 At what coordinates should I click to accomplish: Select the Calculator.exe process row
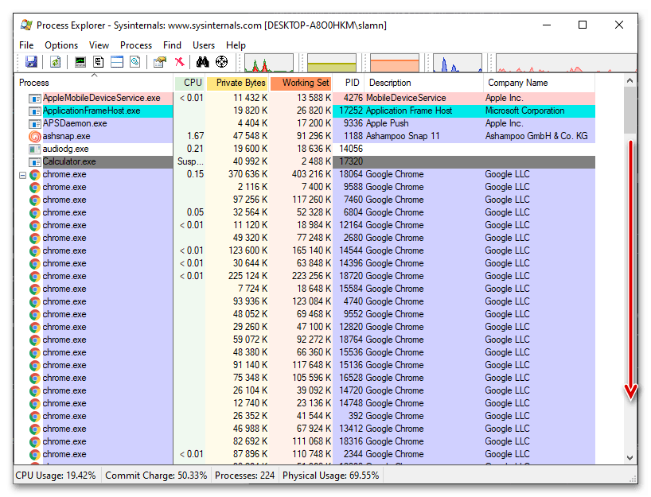[x=69, y=162]
